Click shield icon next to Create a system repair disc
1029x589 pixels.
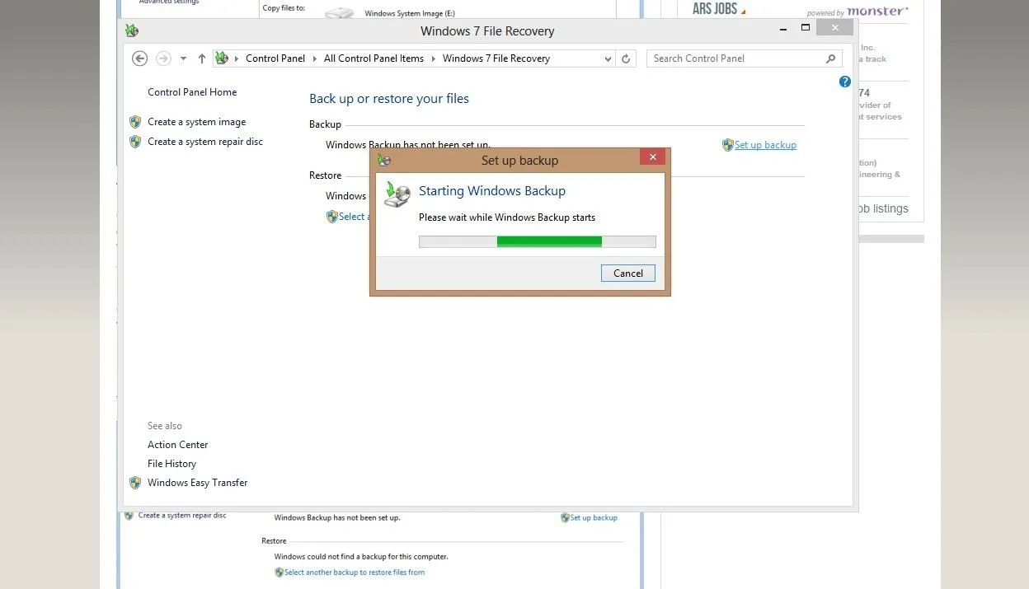(x=135, y=142)
